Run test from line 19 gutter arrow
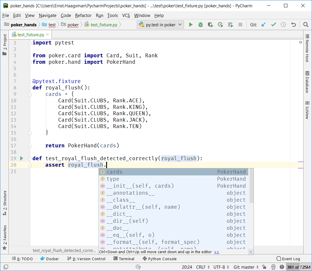312x271 pixels. pos(21,158)
